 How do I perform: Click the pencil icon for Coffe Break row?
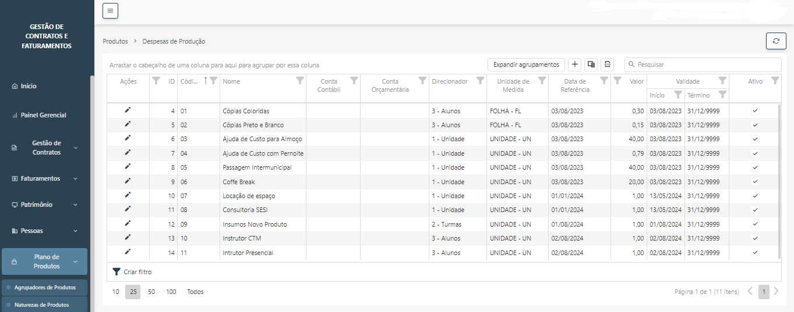pyautogui.click(x=128, y=181)
